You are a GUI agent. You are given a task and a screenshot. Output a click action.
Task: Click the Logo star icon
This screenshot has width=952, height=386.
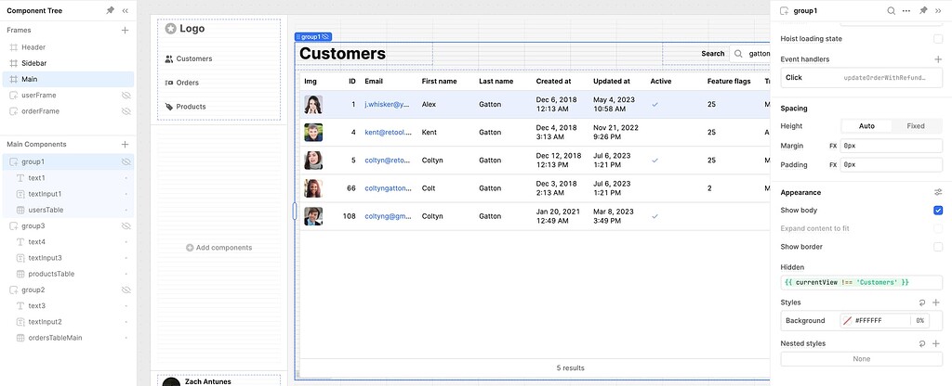pyautogui.click(x=171, y=29)
